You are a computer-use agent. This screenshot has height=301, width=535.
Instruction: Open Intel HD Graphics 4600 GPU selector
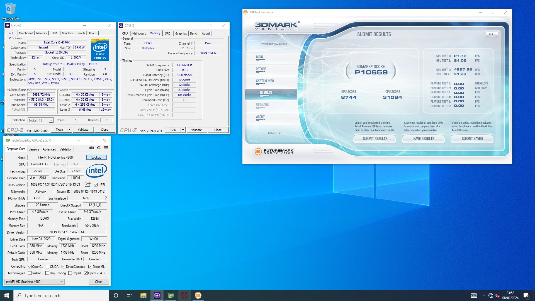[x=34, y=282]
